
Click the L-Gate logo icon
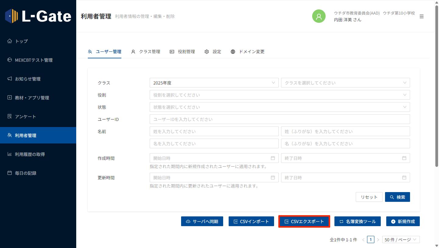tap(12, 16)
